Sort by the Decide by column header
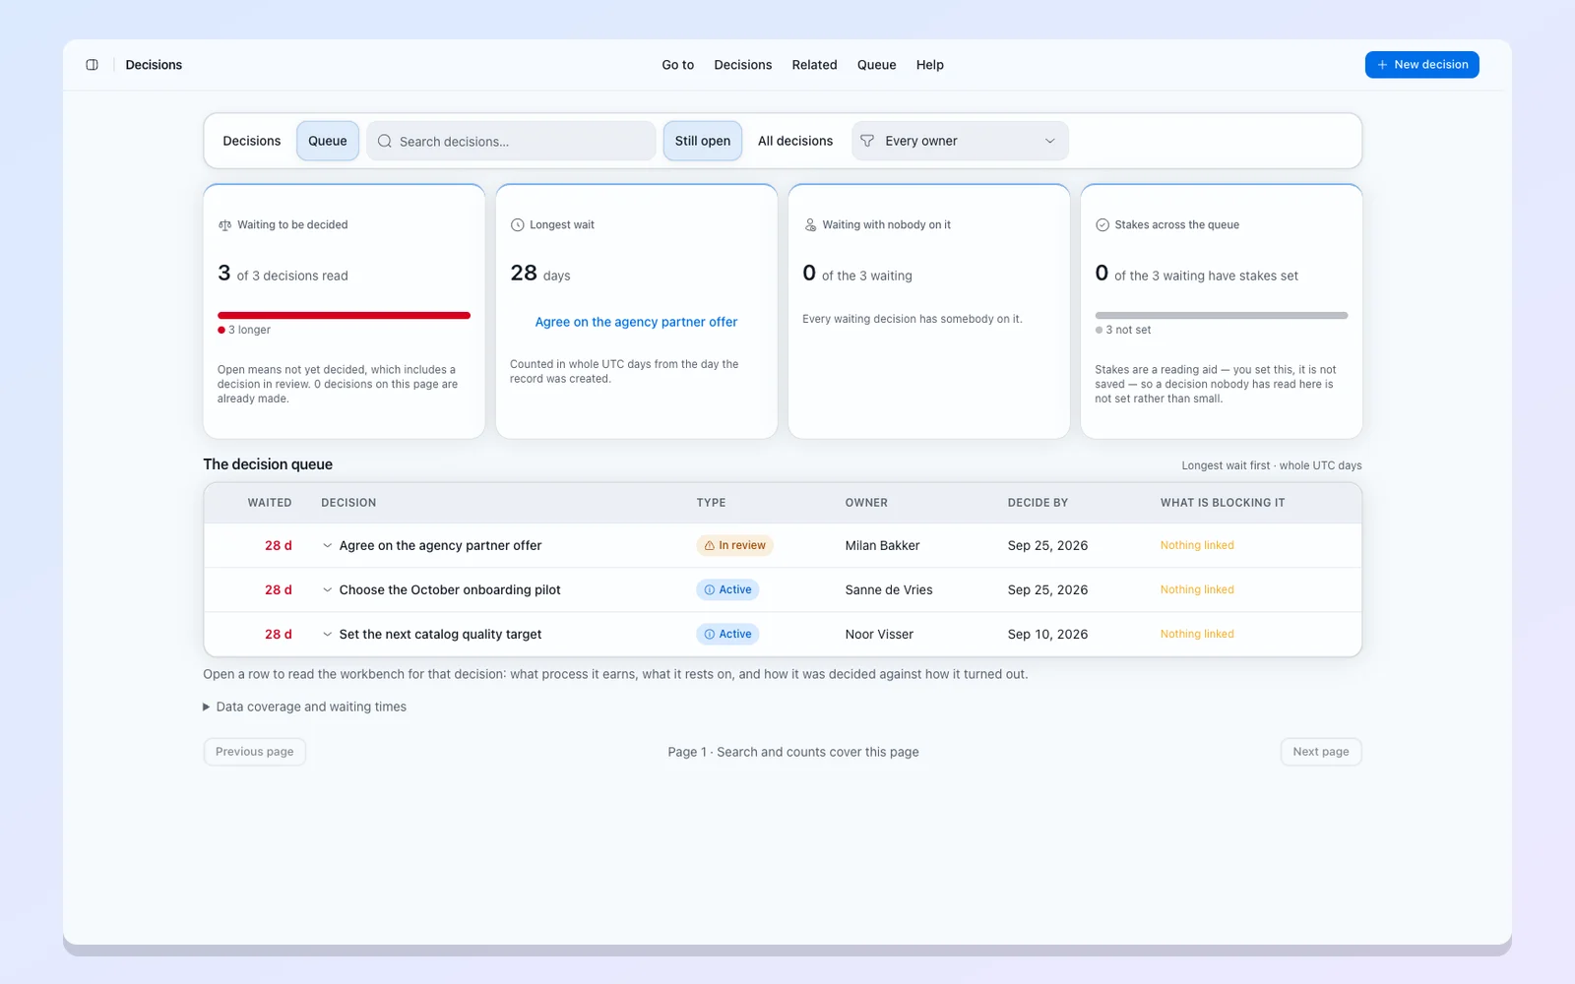 (1038, 503)
